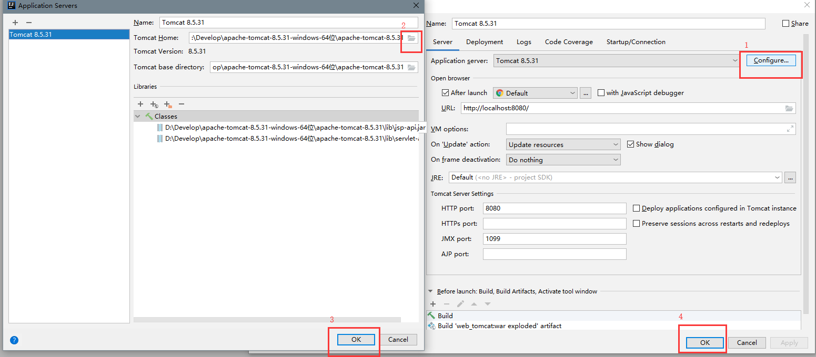Image resolution: width=816 pixels, height=357 pixels.
Task: Click Cancel in Application Servers dialog
Action: point(398,340)
